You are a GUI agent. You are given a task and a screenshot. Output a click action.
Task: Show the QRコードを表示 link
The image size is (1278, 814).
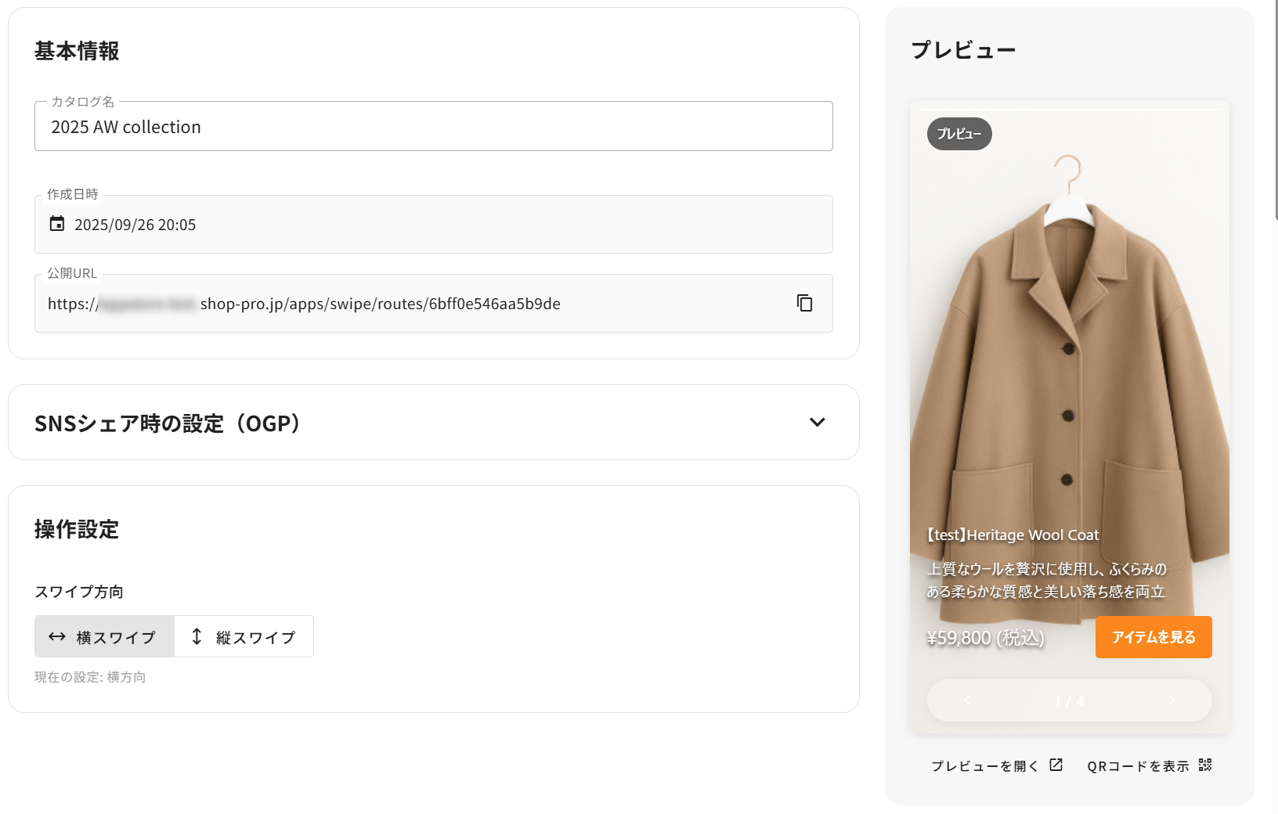(x=1137, y=765)
